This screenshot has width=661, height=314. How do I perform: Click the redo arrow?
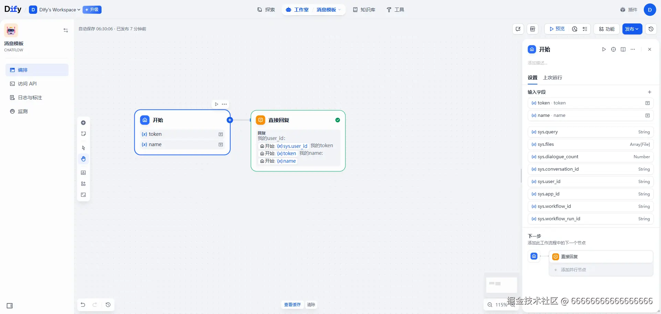pos(95,305)
